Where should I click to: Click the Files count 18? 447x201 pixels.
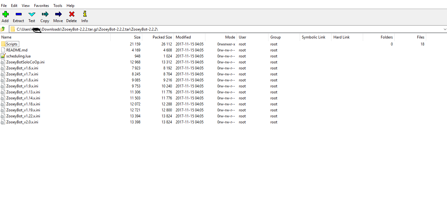coord(422,44)
